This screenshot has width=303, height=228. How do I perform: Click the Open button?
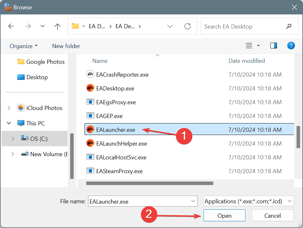tap(224, 215)
